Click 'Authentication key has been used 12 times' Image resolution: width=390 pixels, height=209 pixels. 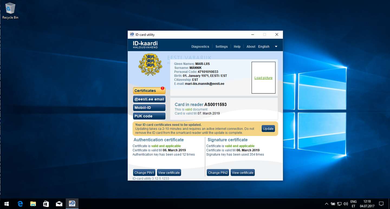(x=164, y=155)
